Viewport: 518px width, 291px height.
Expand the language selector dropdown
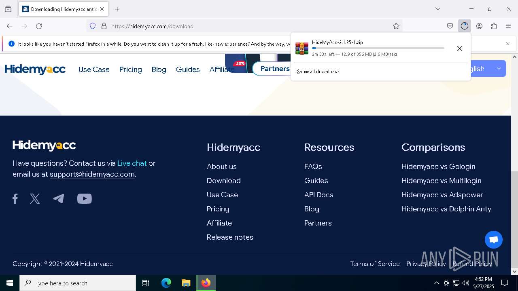(x=499, y=69)
